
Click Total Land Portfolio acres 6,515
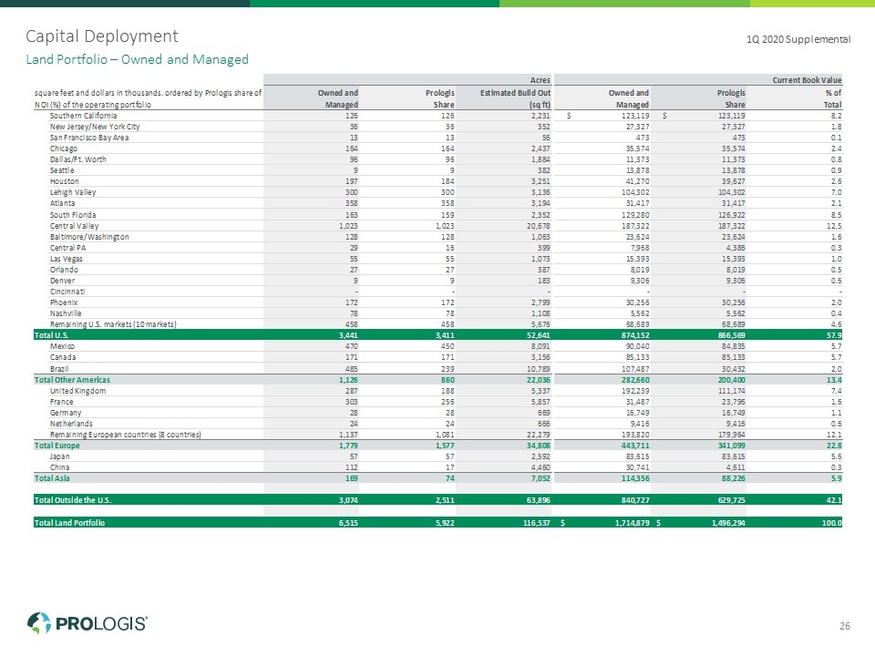(x=348, y=523)
